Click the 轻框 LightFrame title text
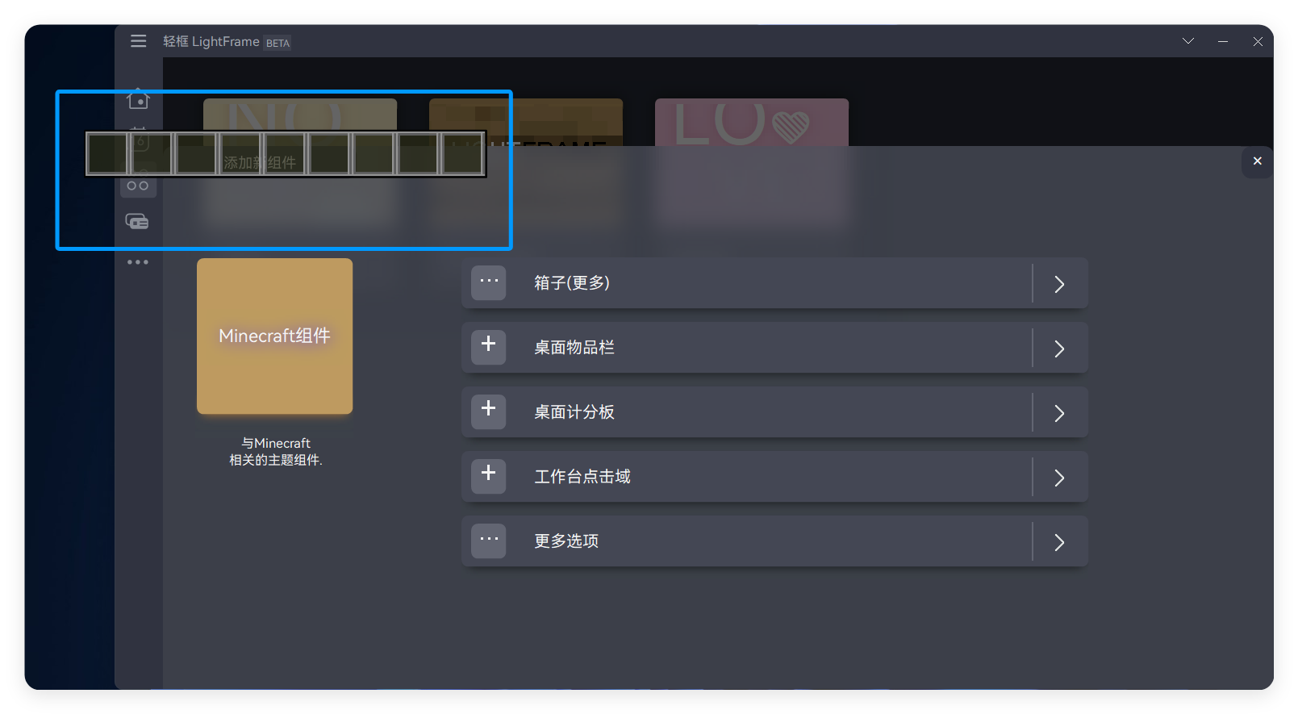This screenshot has height=714, width=1298. pyautogui.click(x=211, y=41)
